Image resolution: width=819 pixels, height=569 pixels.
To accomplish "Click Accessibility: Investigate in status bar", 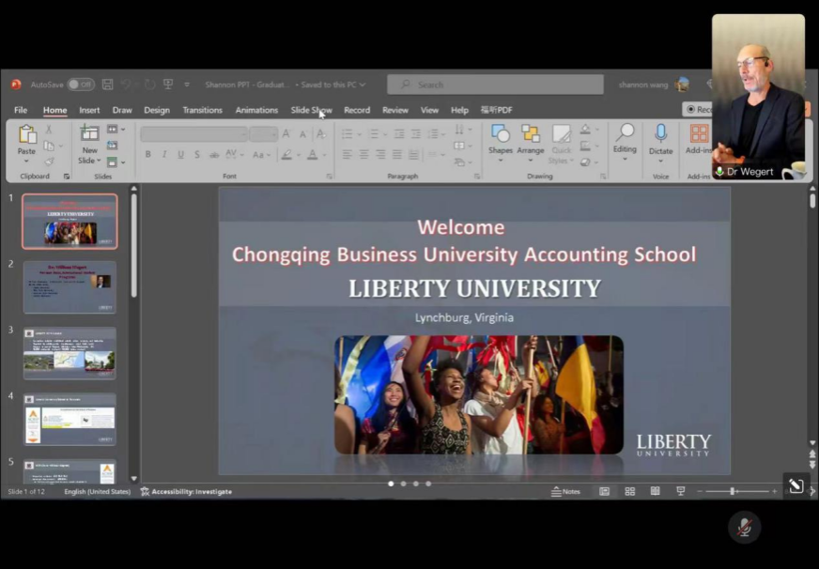I will click(185, 491).
